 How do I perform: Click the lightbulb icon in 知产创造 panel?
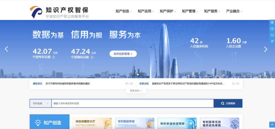(x=38, y=123)
